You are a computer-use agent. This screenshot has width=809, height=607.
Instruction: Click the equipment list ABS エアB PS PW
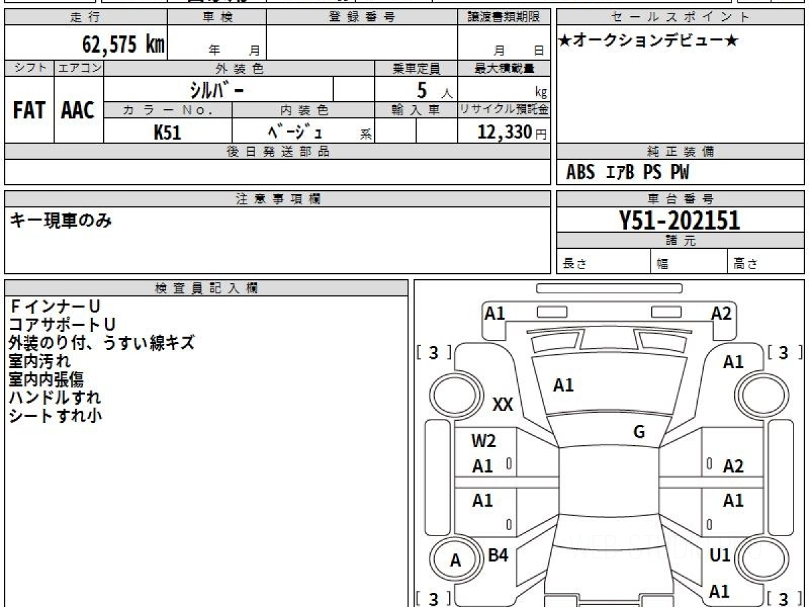(628, 173)
